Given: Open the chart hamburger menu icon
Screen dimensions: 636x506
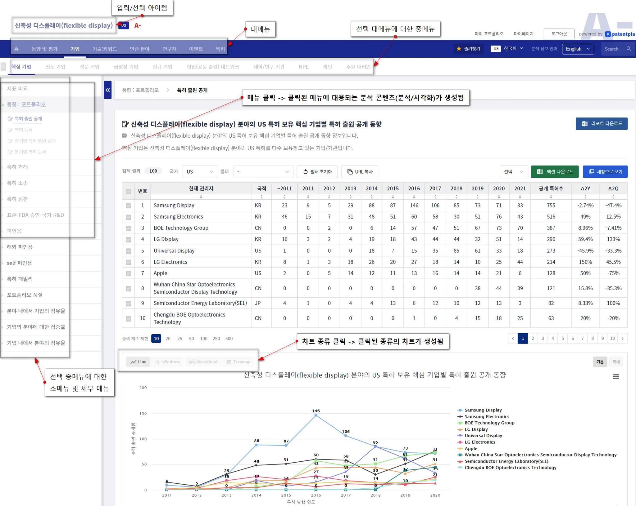Looking at the screenshot, I should (x=616, y=376).
